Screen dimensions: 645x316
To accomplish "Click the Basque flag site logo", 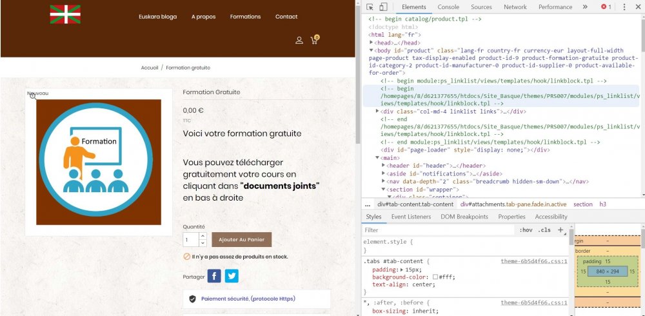I will point(65,14).
